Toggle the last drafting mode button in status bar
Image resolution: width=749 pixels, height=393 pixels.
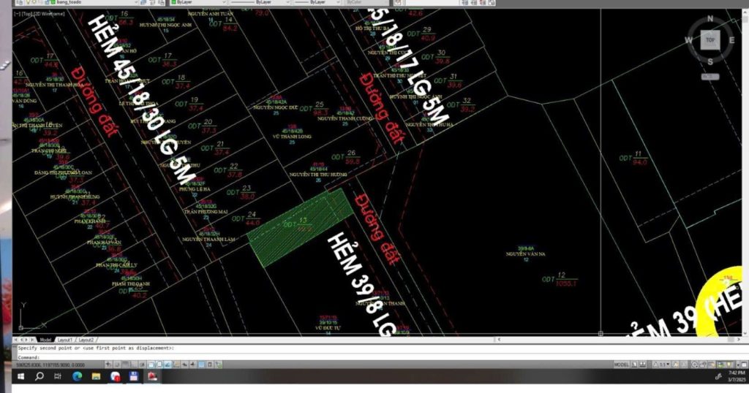[219, 364]
